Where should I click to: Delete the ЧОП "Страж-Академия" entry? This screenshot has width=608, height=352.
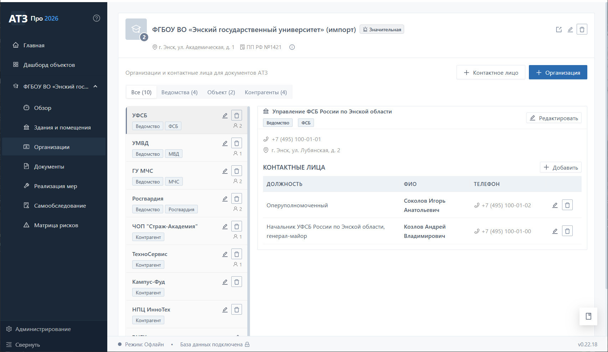coord(237,226)
